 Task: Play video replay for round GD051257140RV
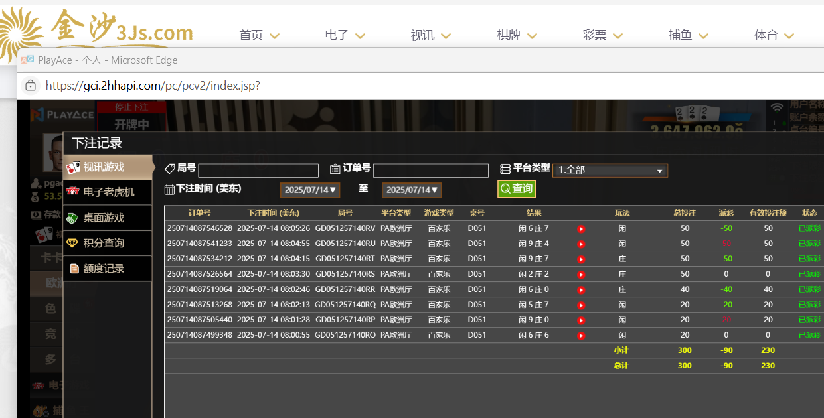[581, 229]
